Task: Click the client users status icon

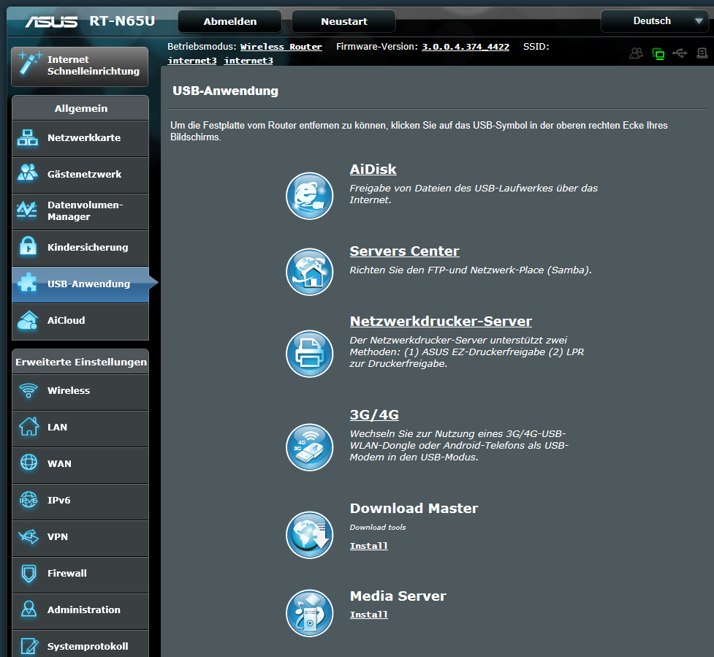Action: pos(636,53)
